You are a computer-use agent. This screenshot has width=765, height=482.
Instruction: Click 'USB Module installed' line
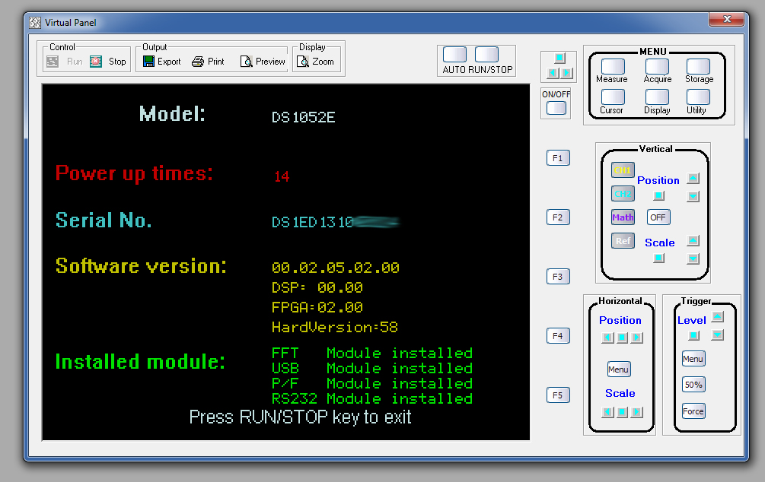click(372, 368)
